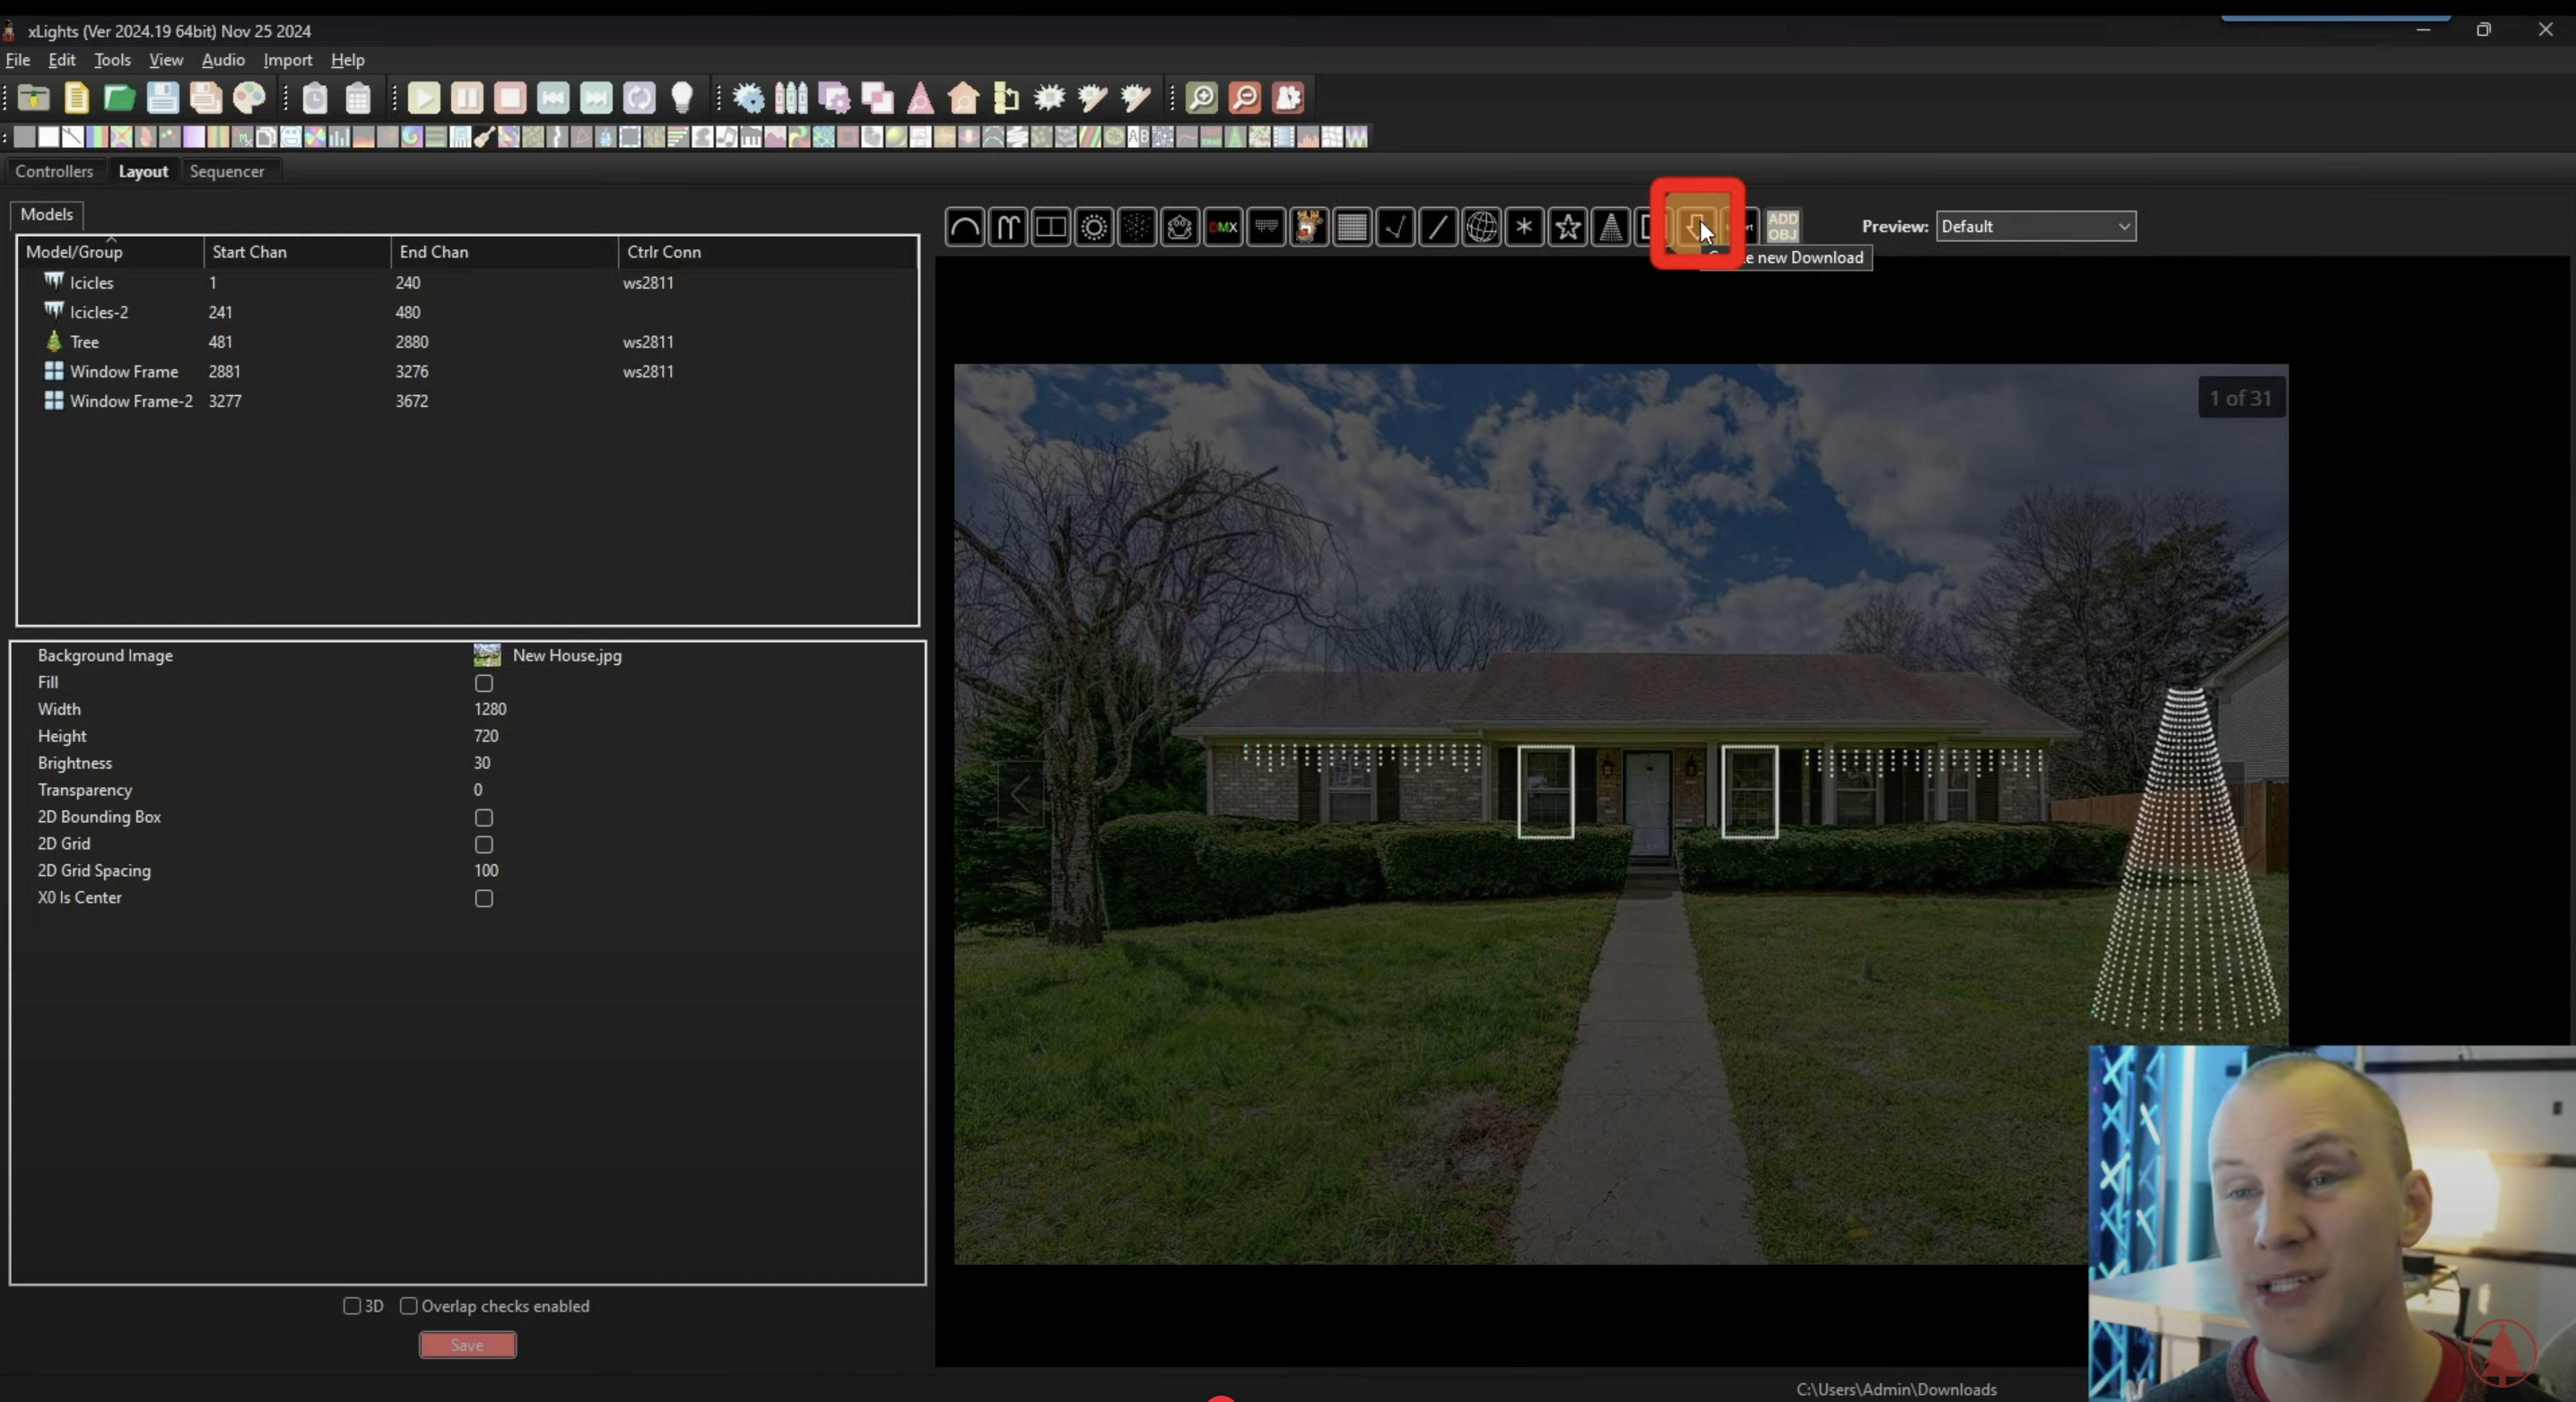The height and width of the screenshot is (1402, 2576).
Task: Toggle the 2D Grid checkbox
Action: click(484, 844)
